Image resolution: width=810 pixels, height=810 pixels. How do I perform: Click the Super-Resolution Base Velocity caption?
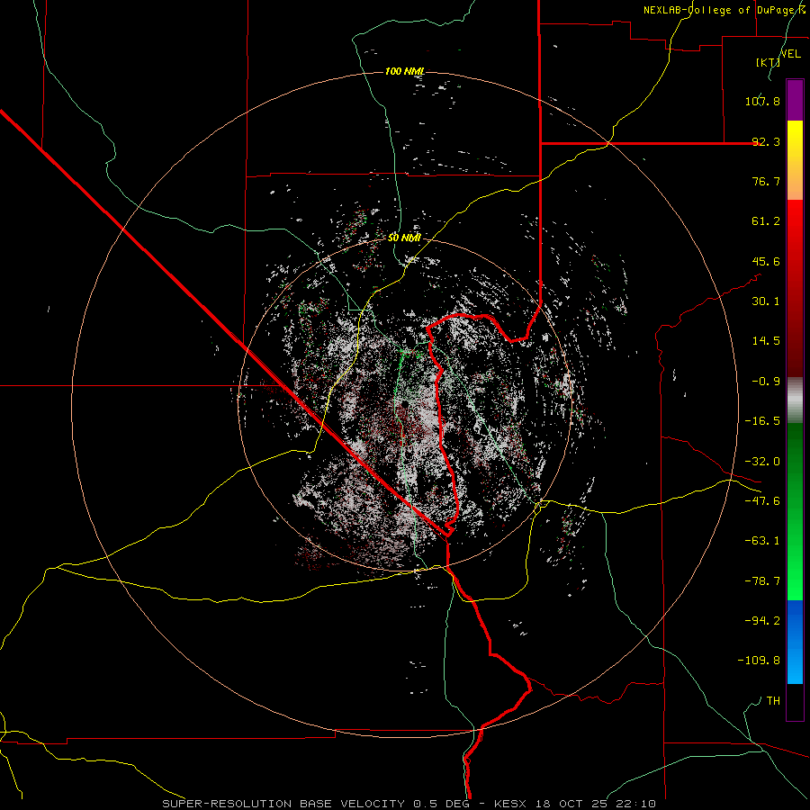point(409,804)
